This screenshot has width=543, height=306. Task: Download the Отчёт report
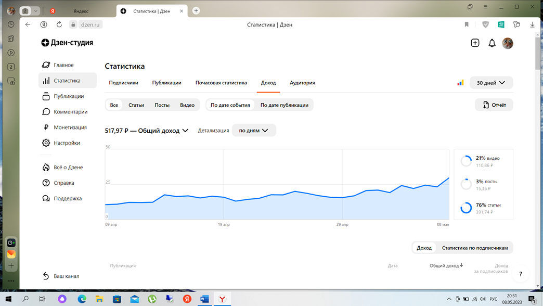coord(494,105)
